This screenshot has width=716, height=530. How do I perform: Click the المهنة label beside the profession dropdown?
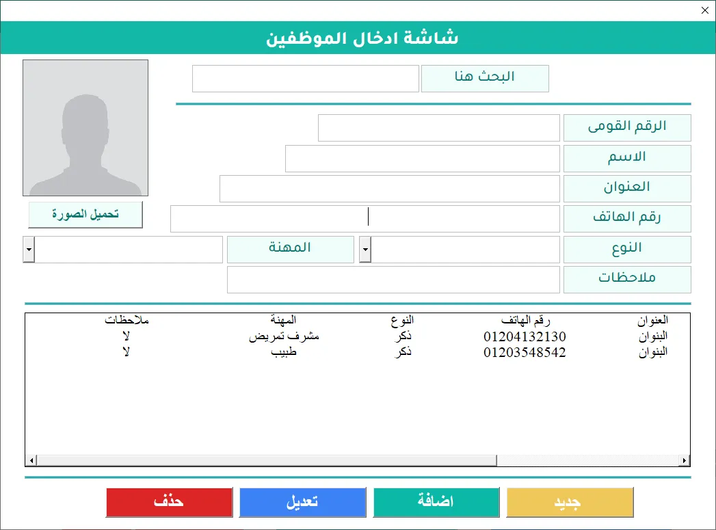point(291,249)
